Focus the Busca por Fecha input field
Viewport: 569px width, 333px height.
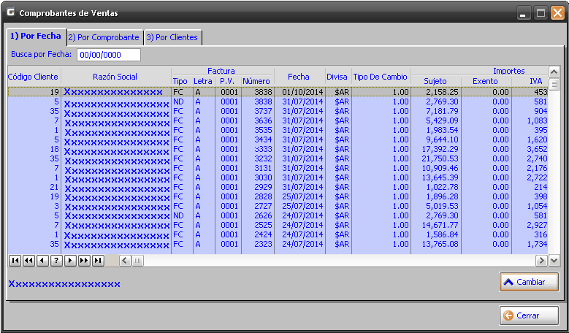coord(109,55)
